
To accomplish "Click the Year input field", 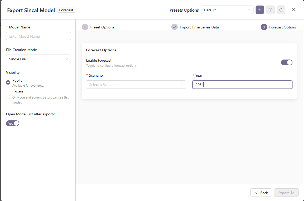I will [x=242, y=85].
